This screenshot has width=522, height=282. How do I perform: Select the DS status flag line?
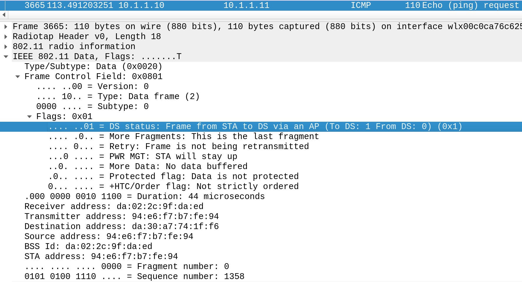click(x=255, y=126)
